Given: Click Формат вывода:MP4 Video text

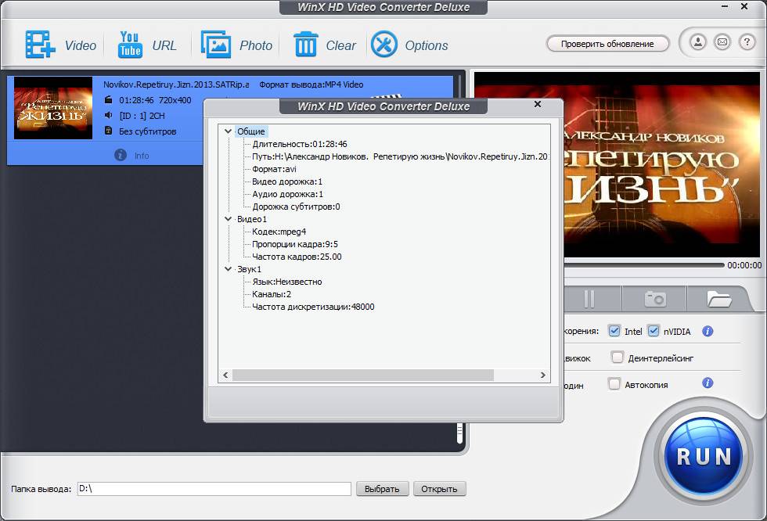Looking at the screenshot, I should tap(311, 84).
